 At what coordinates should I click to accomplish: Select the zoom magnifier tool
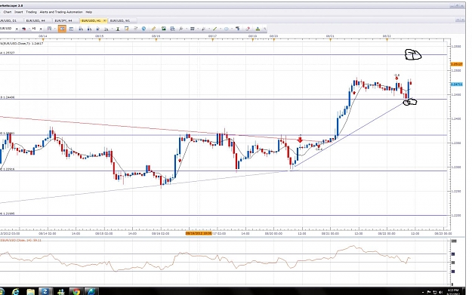point(181,29)
